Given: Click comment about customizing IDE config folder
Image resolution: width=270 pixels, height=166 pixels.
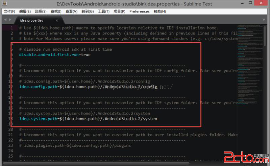Looking at the screenshot, I should [128, 71].
